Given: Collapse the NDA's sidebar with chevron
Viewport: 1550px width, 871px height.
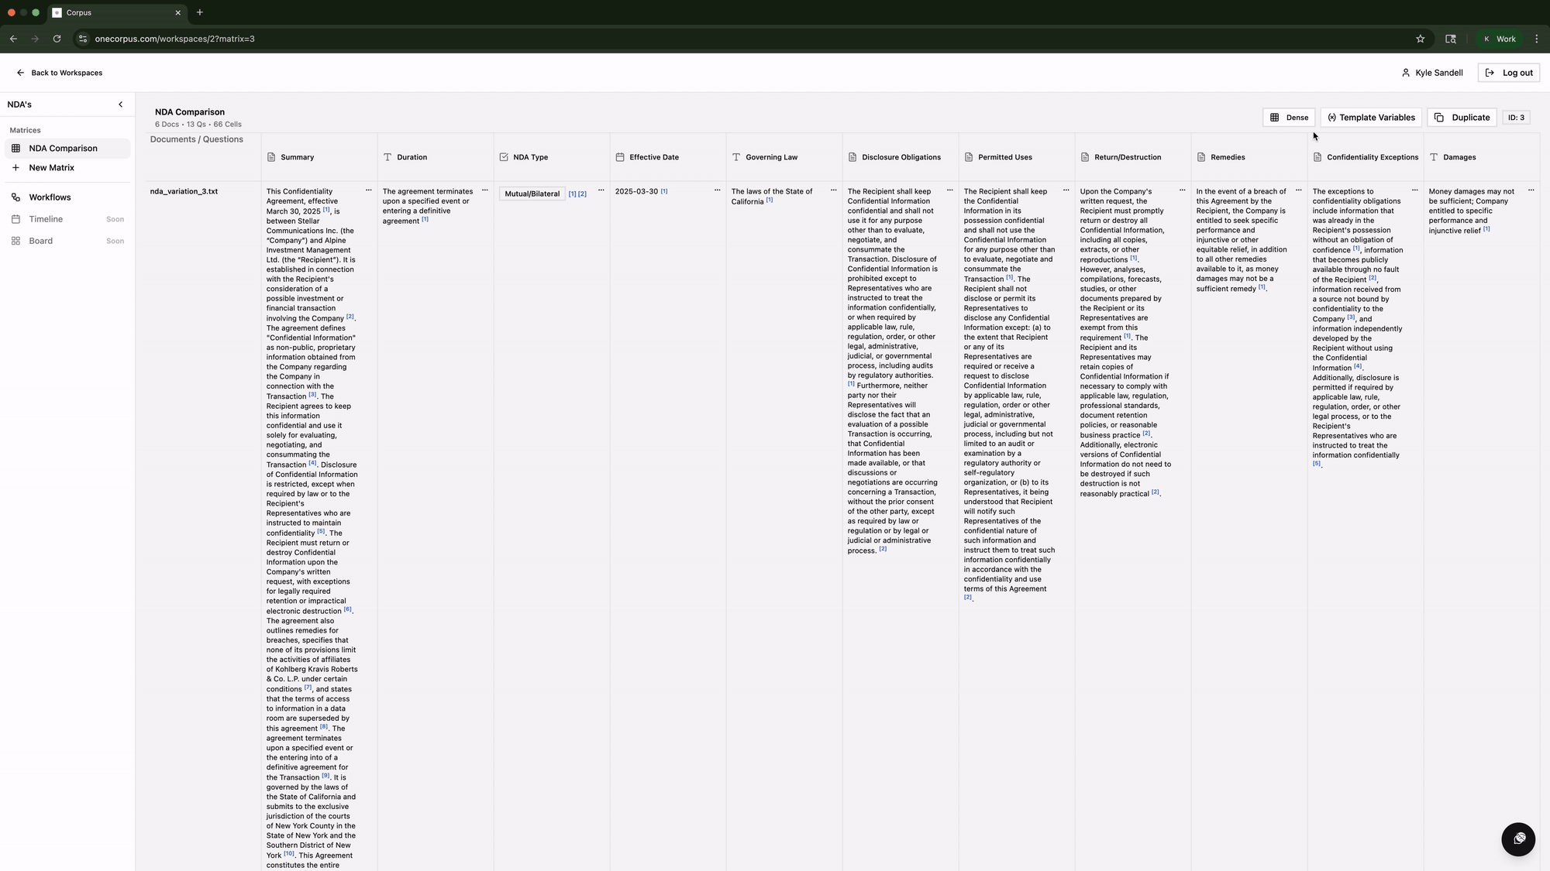Looking at the screenshot, I should pos(120,105).
